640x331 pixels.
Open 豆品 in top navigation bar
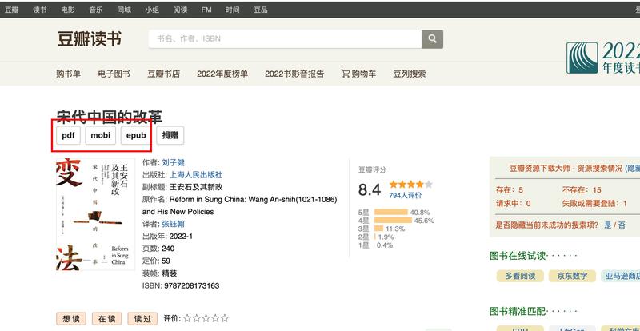[x=261, y=10]
